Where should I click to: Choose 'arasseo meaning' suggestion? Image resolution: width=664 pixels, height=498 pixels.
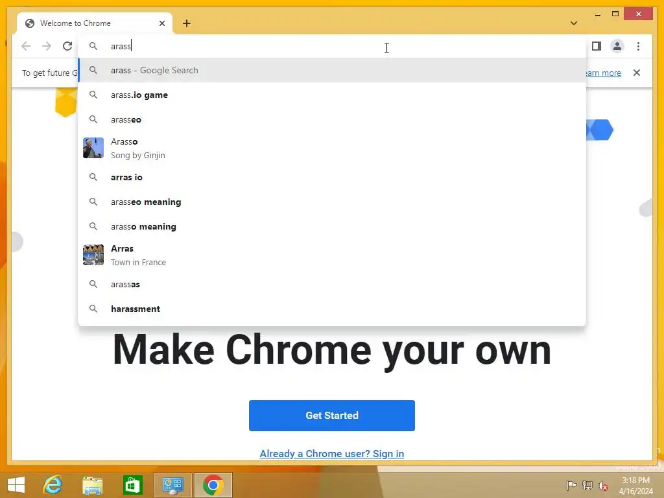coord(332,202)
